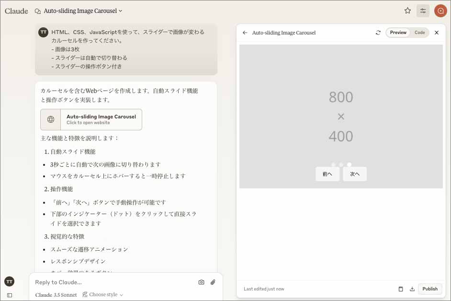The image size is (451, 301).
Task: Open the TT user profile menu
Action: point(10,281)
